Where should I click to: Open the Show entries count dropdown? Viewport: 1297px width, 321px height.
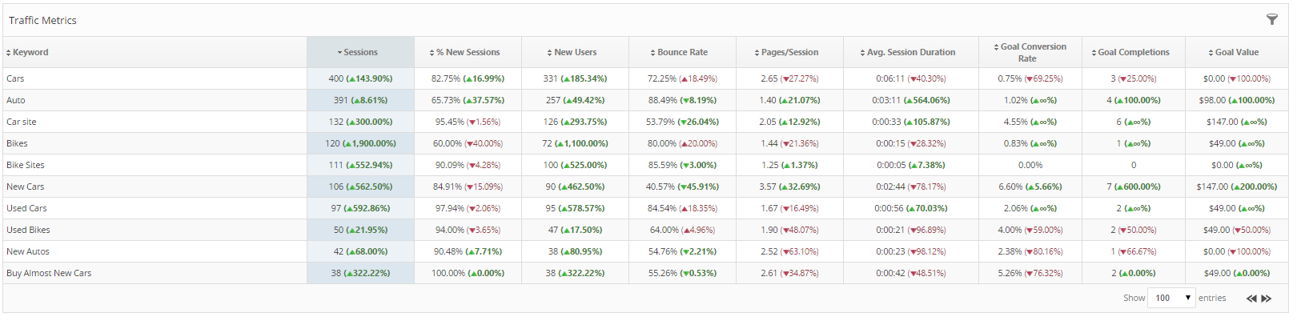pos(1171,298)
